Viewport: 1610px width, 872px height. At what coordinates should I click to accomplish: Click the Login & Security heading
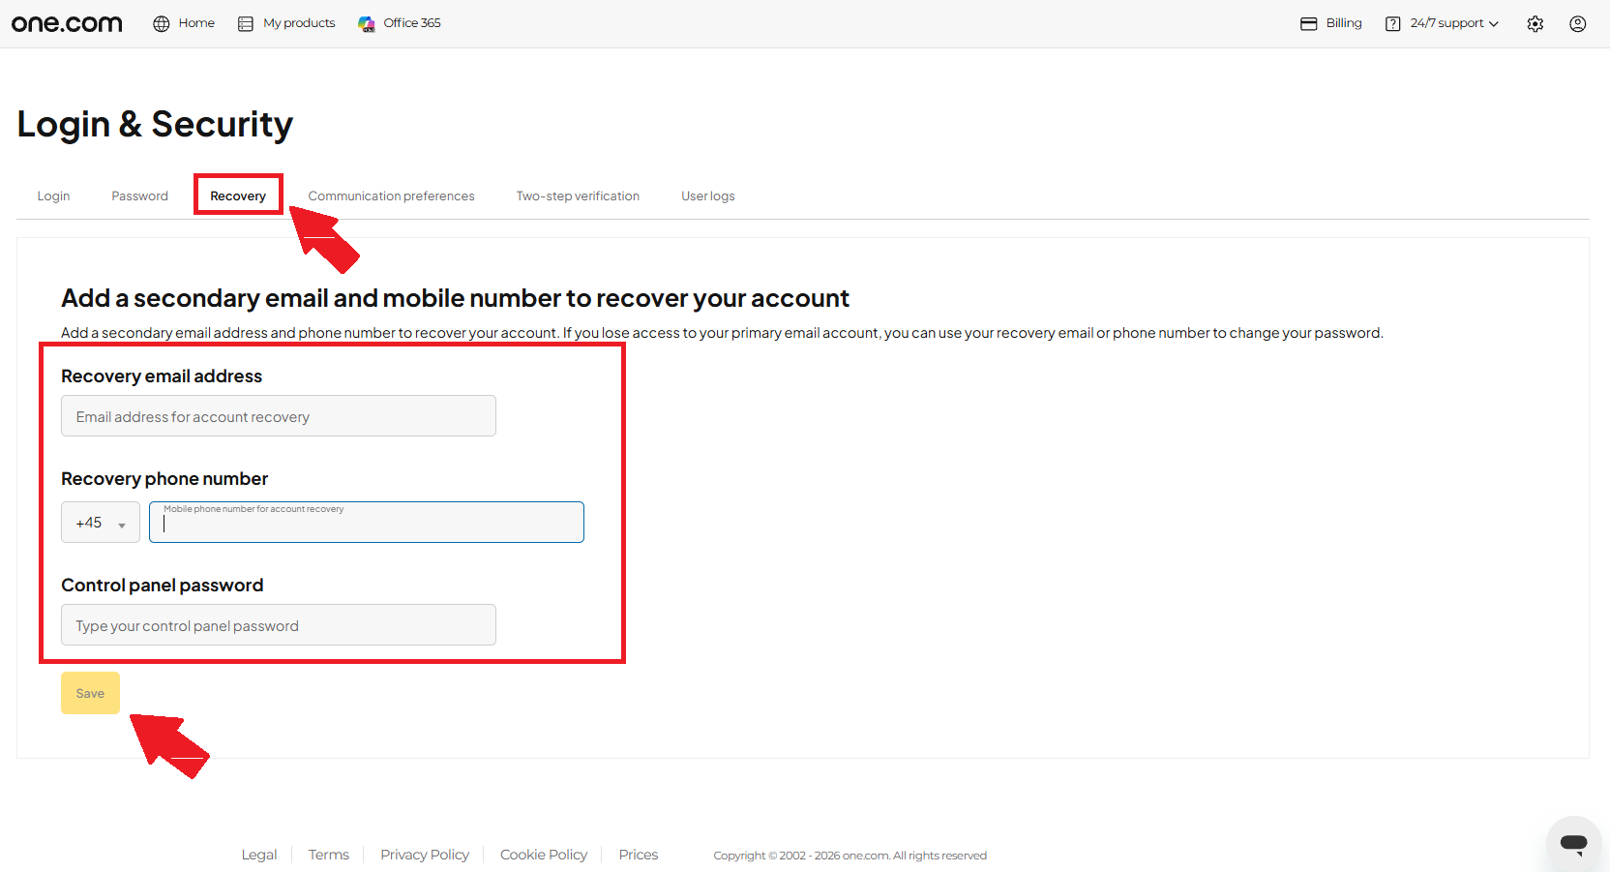point(155,124)
